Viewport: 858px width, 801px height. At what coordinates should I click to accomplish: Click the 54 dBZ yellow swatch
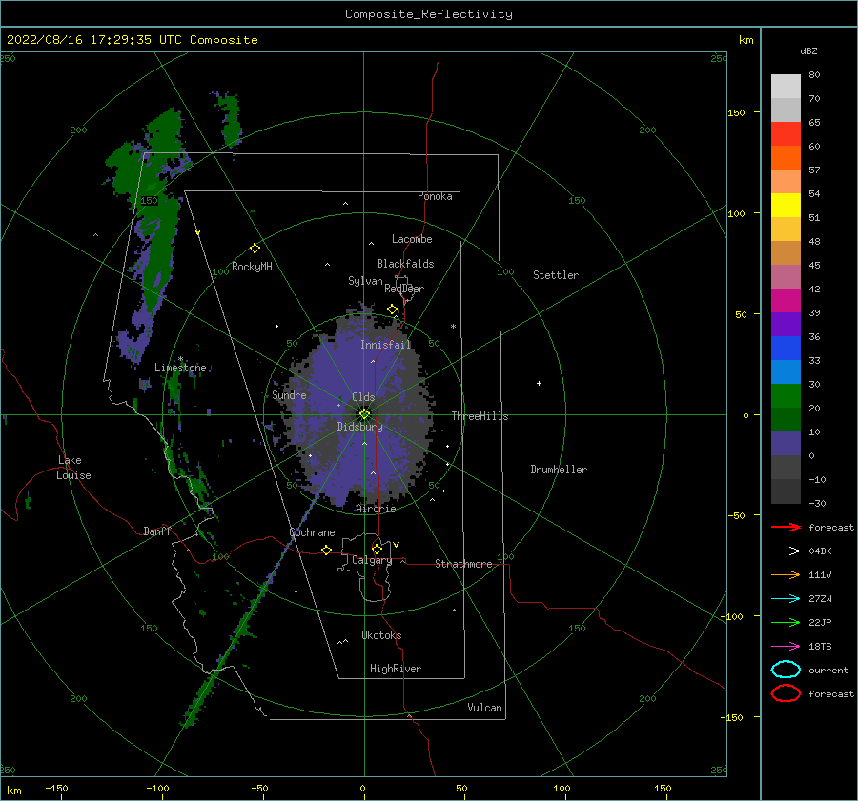786,205
